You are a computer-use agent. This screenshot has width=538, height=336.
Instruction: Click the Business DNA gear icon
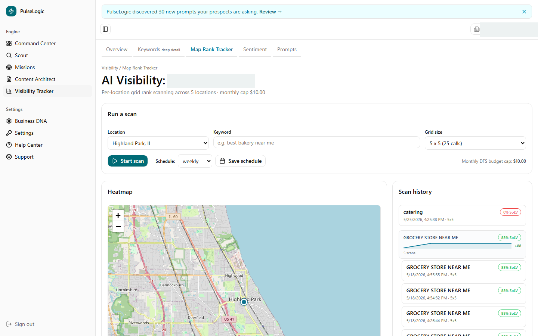[x=9, y=121]
